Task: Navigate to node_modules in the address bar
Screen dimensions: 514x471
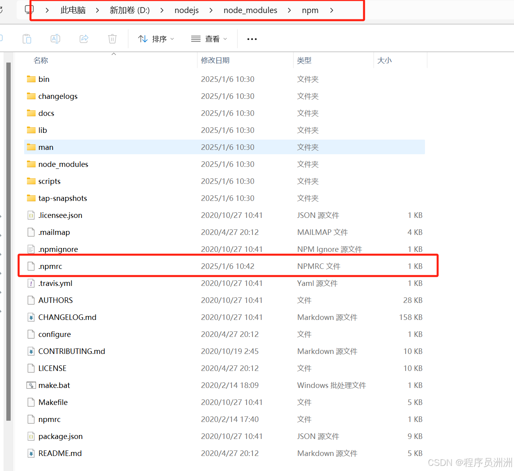Action: click(x=250, y=10)
